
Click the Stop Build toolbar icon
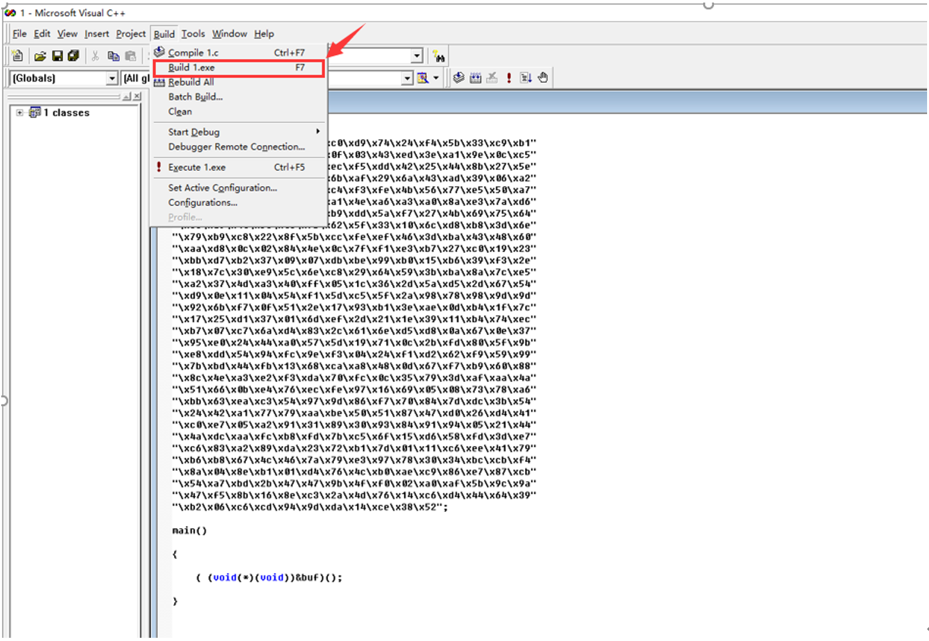coord(492,78)
